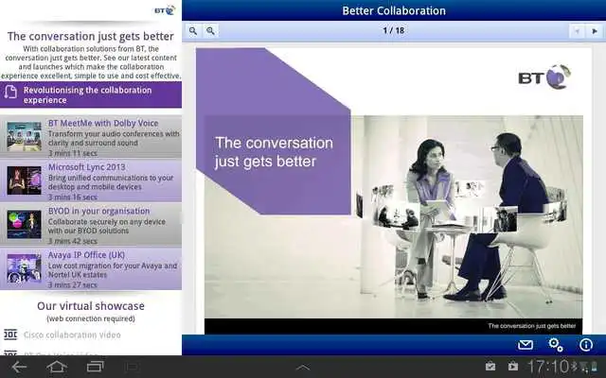Viewport: 606px width, 378px height.
Task: Tap the info icon
Action: pyautogui.click(x=586, y=345)
